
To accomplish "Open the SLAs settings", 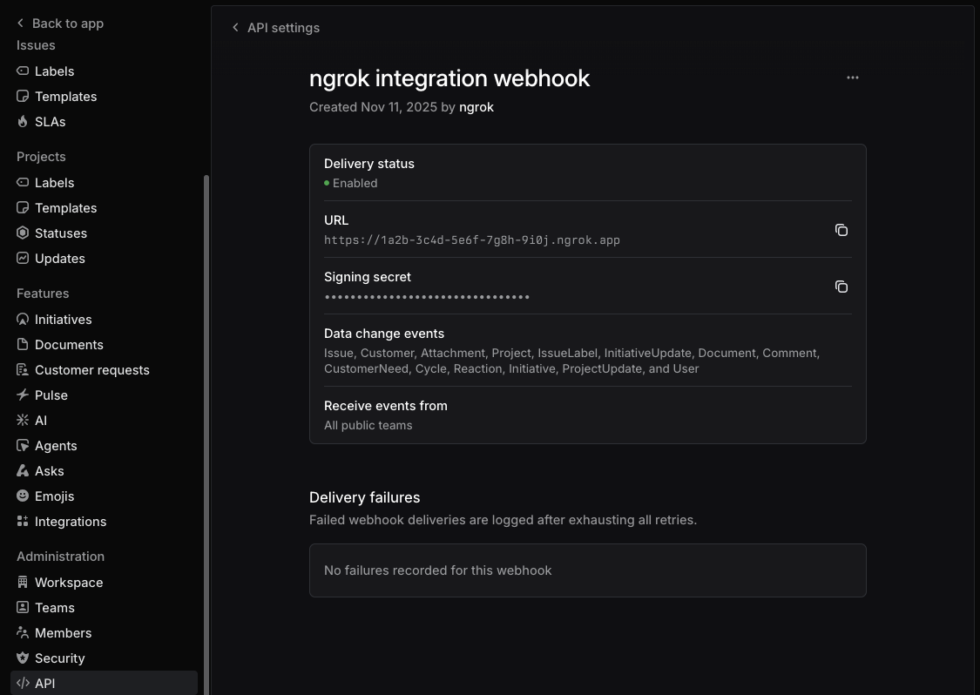I will coord(50,122).
